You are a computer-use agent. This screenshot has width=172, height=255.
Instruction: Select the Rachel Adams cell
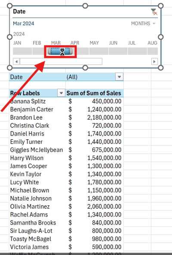pos(37,215)
